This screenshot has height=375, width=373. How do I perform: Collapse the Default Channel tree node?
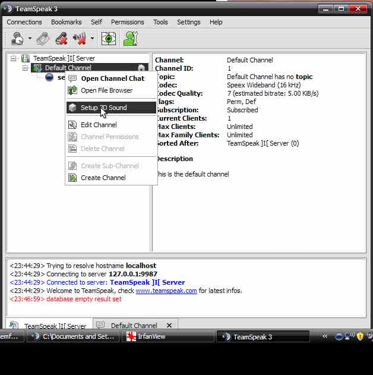pos(25,68)
